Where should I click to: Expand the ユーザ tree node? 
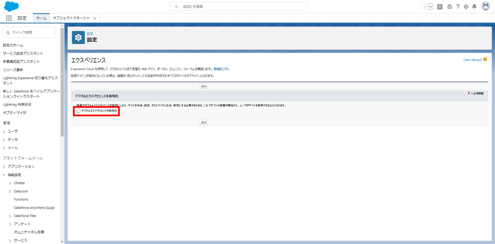(x=4, y=131)
